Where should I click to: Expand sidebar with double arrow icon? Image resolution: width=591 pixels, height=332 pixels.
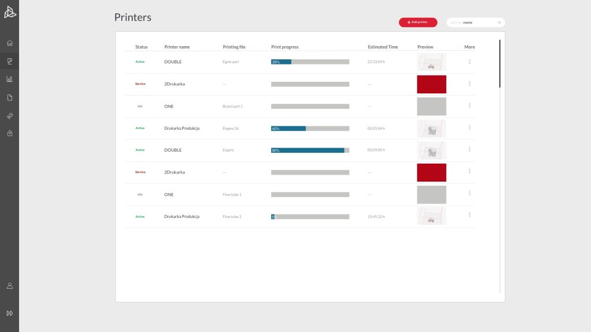pyautogui.click(x=10, y=313)
